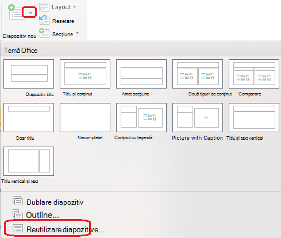This screenshot has height=238, width=281.
Task: Select the Comparare layout thumbnail
Action: coord(254,74)
